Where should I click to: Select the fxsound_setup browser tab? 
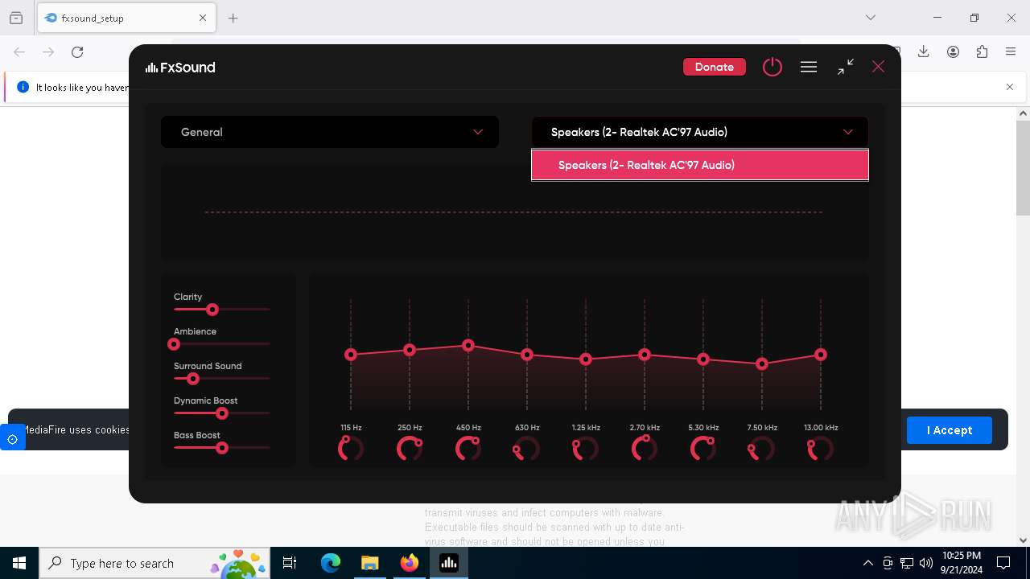(126, 18)
